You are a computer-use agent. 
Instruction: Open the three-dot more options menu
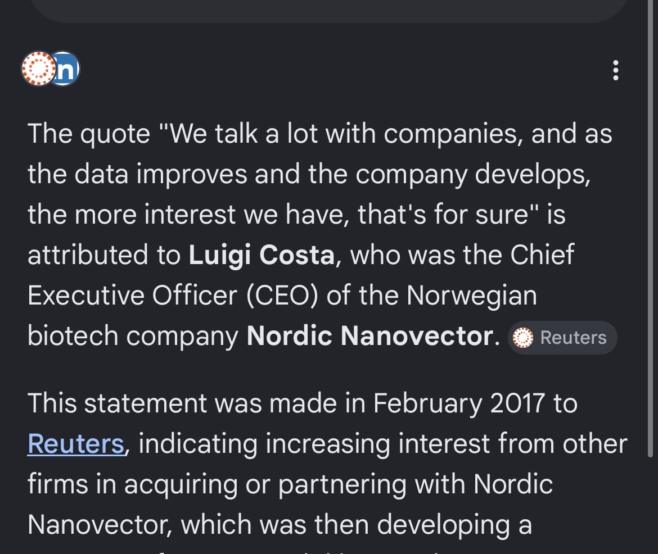click(x=616, y=70)
